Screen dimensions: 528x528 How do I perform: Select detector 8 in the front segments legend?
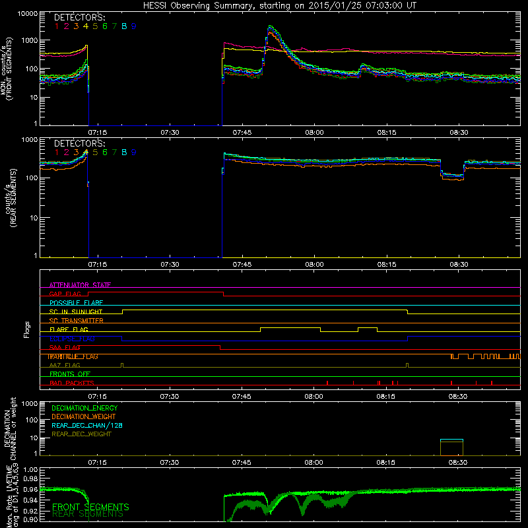click(124, 26)
